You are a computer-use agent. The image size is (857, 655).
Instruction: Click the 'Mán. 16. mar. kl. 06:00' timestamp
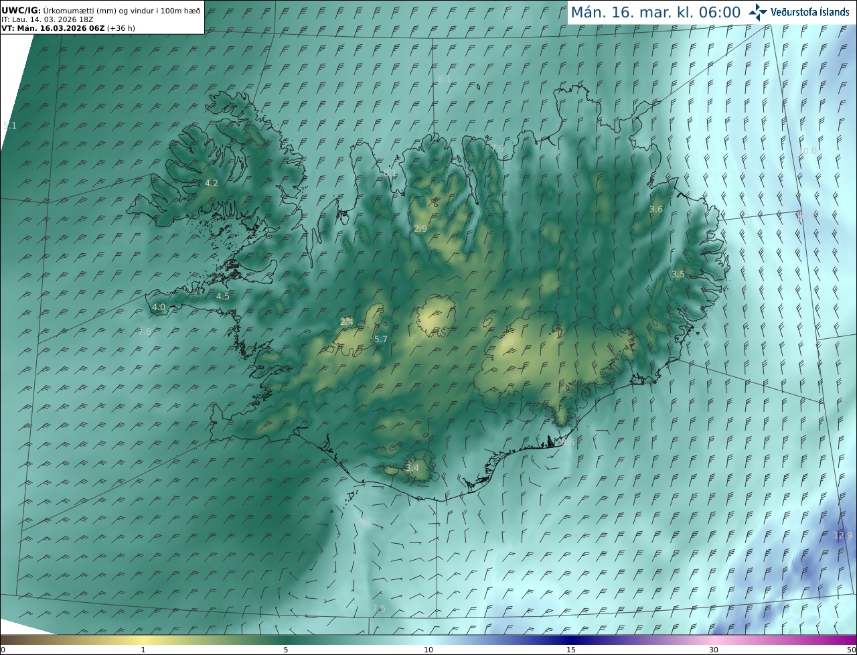(655, 12)
